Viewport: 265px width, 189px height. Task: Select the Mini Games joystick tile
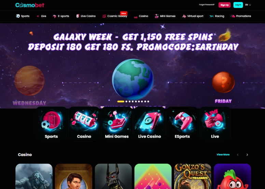click(116, 123)
